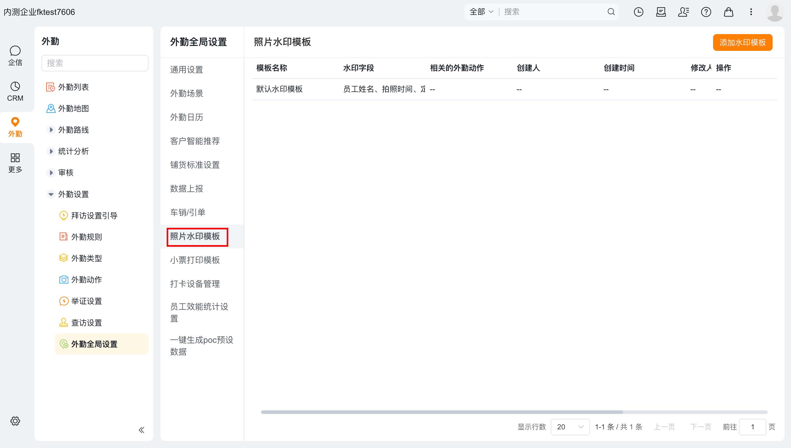Open the CRM module
This screenshot has width=791, height=448.
coord(15,91)
